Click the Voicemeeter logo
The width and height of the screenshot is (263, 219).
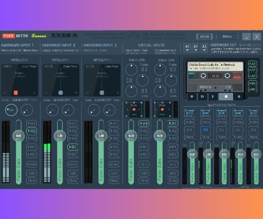pos(15,36)
